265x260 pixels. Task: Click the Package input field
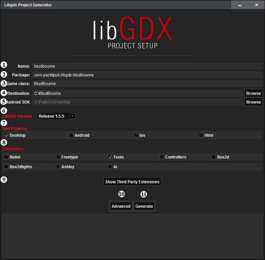[x=147, y=75]
